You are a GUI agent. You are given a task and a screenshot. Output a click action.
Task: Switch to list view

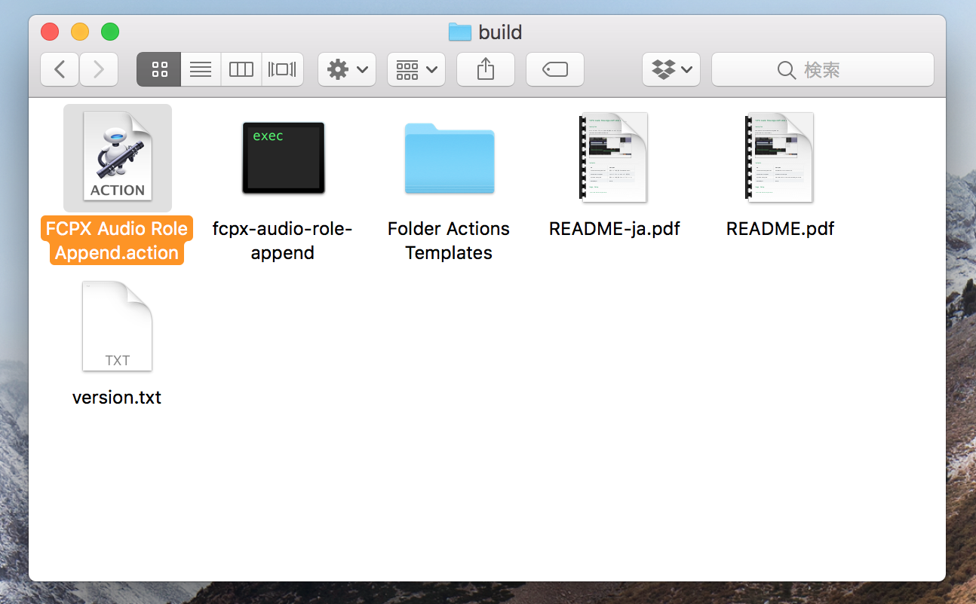(x=200, y=69)
